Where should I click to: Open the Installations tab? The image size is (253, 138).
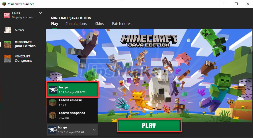tap(76, 24)
